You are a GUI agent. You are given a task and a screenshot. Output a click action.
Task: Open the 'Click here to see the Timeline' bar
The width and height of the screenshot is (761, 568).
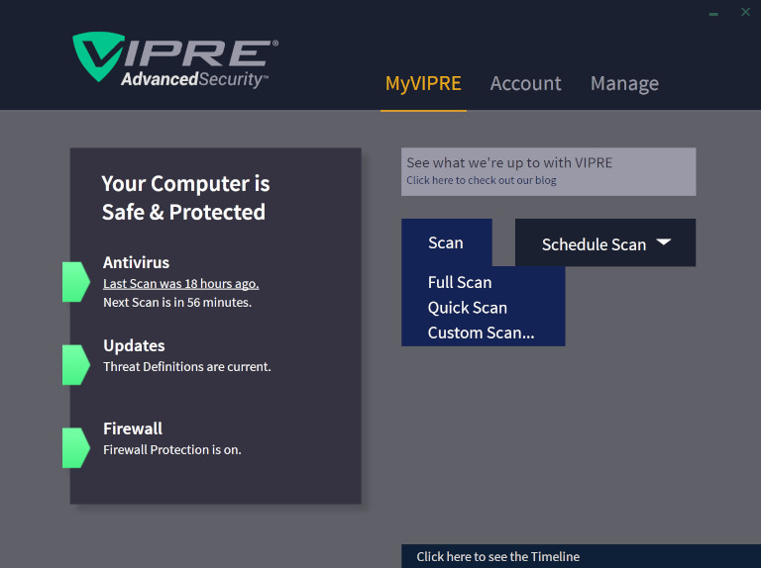(x=581, y=556)
